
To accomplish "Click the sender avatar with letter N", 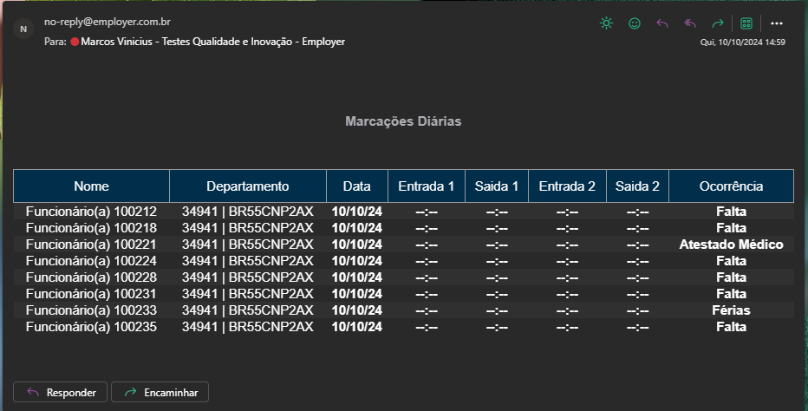I will pos(23,29).
